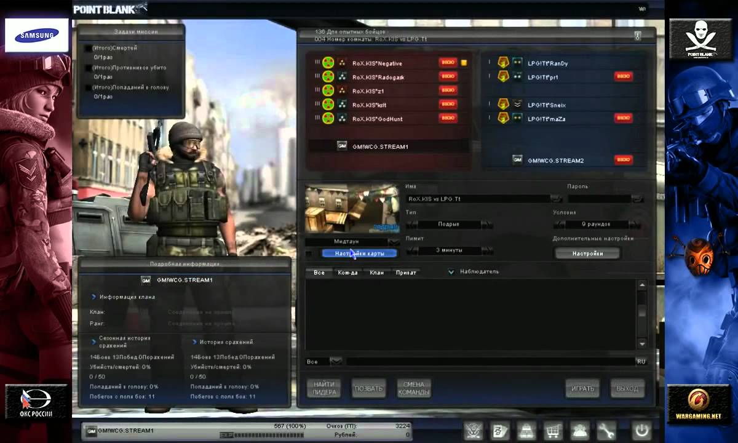Image resolution: width=738 pixels, height=443 pixels.
Task: Open the mission cards icon in bottom toolbar
Action: pyautogui.click(x=501, y=429)
